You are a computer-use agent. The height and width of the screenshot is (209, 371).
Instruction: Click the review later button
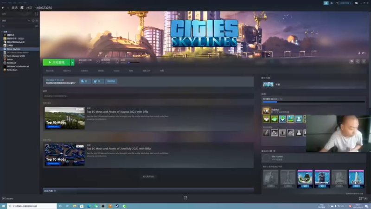111,81
